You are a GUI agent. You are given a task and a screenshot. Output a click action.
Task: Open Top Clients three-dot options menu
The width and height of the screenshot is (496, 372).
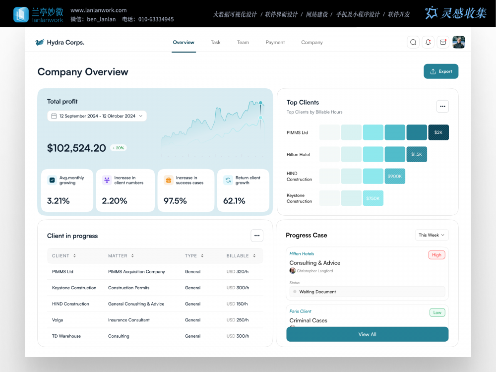pos(442,106)
